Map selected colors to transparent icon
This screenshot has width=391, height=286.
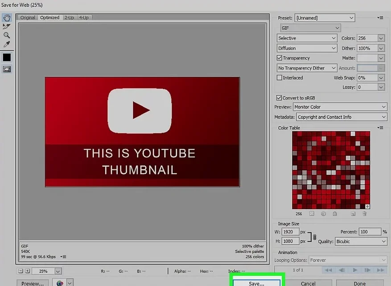[x=312, y=214]
